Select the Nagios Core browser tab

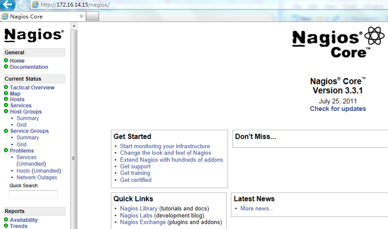point(43,16)
